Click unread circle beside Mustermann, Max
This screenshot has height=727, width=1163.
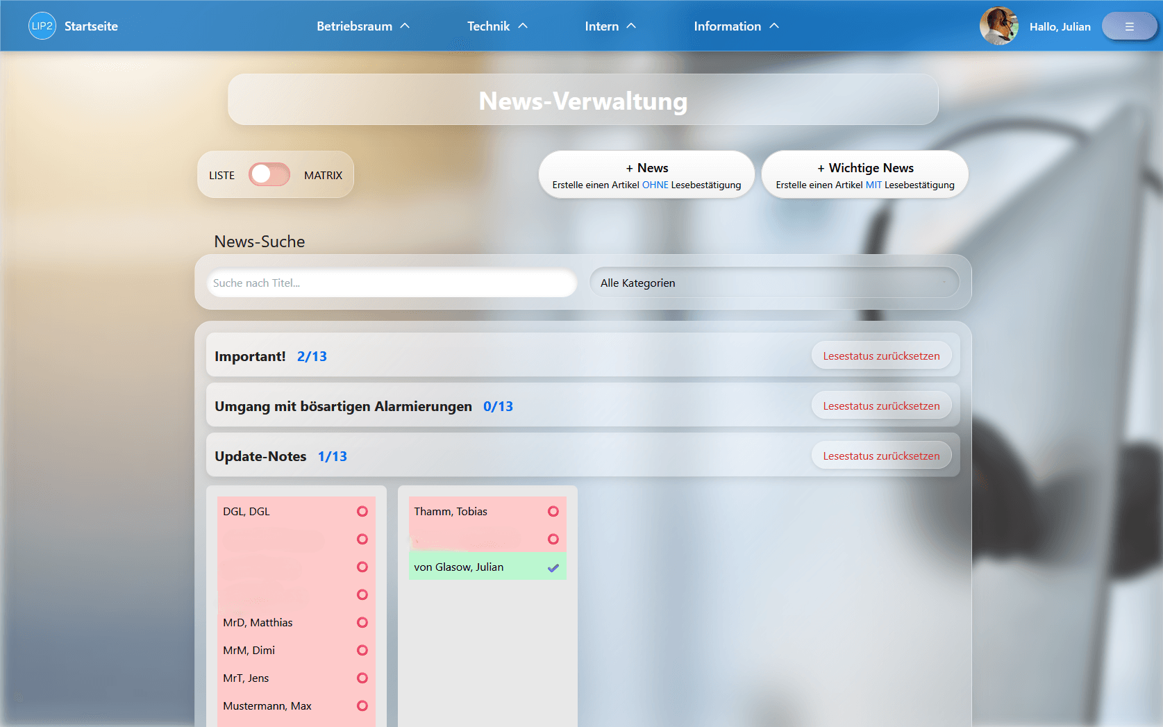pos(362,706)
